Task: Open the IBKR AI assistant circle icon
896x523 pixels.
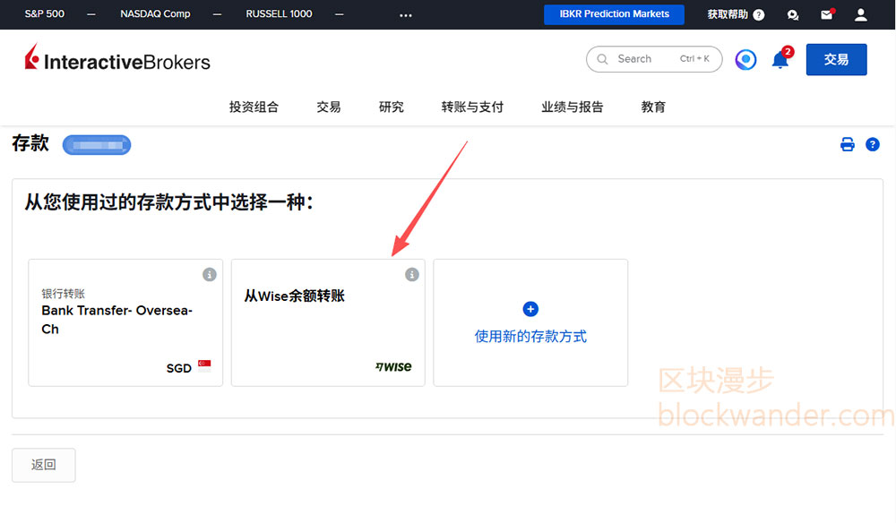Action: point(745,59)
